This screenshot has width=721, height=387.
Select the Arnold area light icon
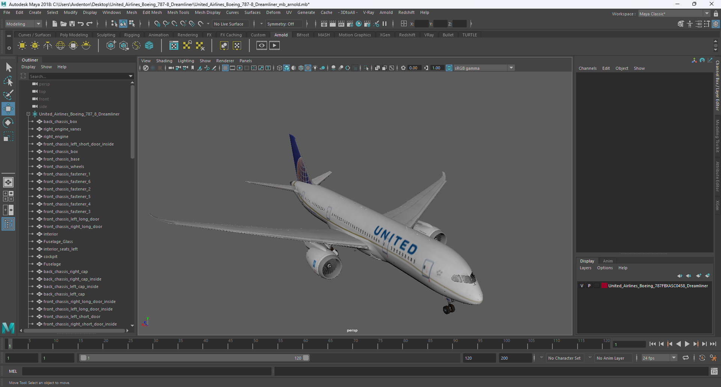(22, 46)
